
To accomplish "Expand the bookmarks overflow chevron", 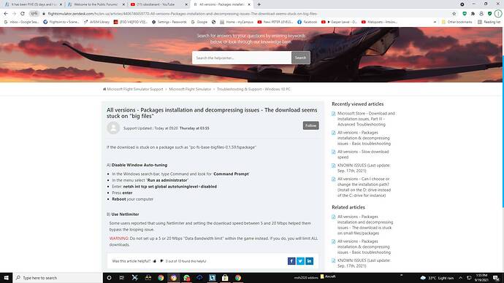I will [435, 22].
